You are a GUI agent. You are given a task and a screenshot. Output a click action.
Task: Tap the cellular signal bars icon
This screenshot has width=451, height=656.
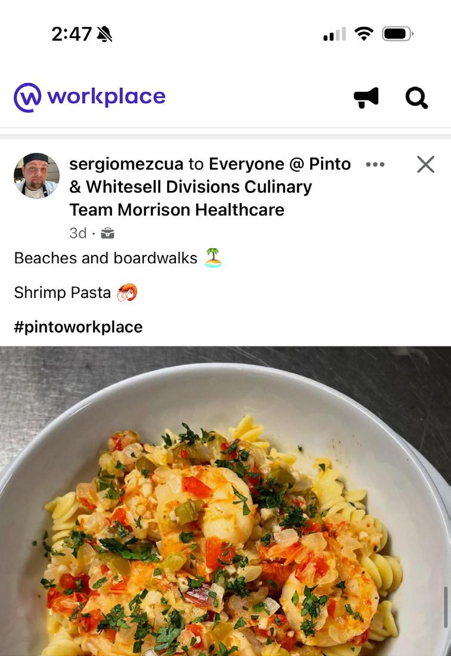[335, 35]
